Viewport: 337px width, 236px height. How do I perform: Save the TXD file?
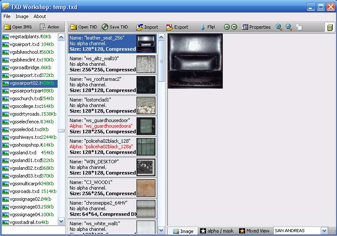point(115,27)
